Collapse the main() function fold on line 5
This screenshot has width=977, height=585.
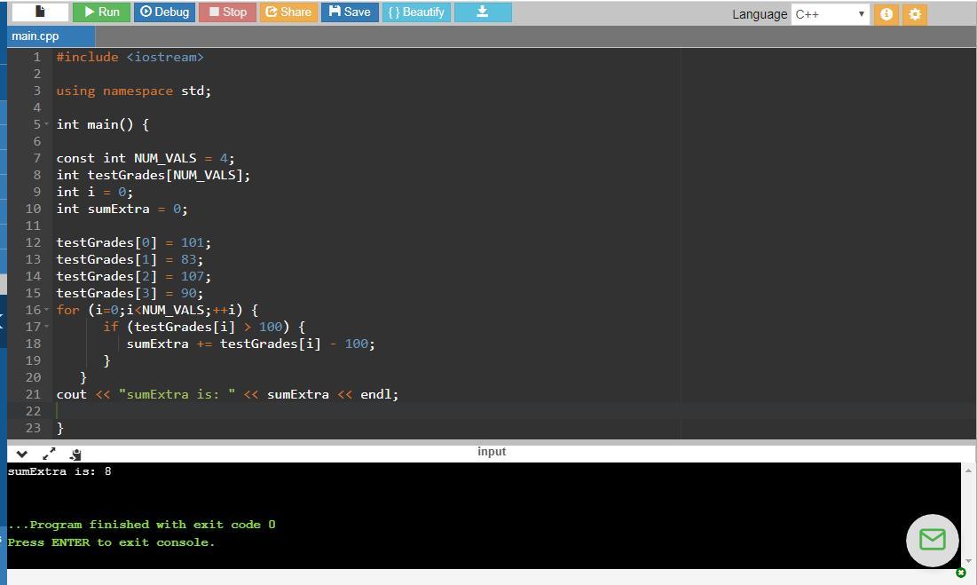46,125
